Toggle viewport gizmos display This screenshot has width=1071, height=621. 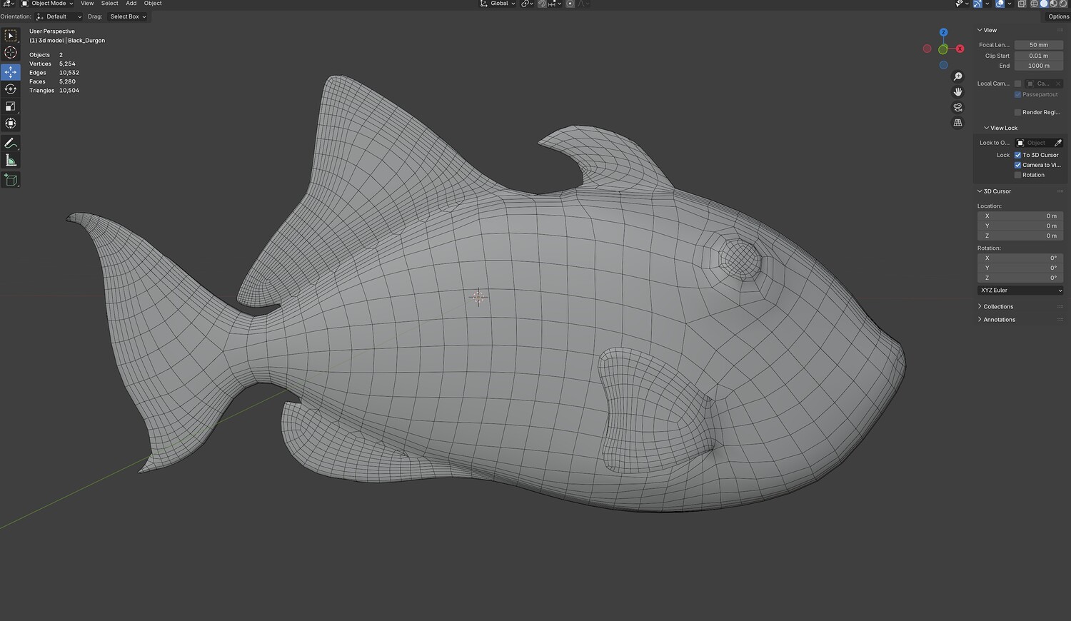[x=978, y=4]
